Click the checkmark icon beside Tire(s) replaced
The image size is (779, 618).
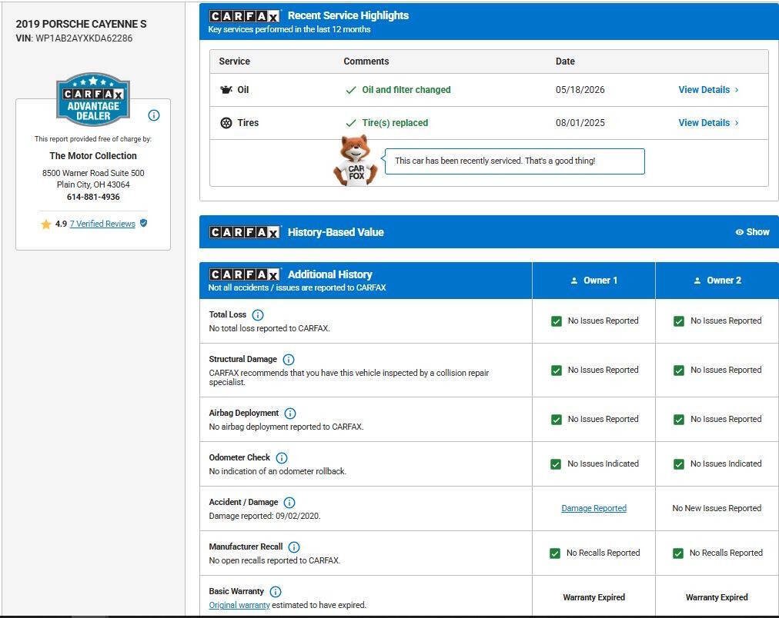(x=351, y=123)
